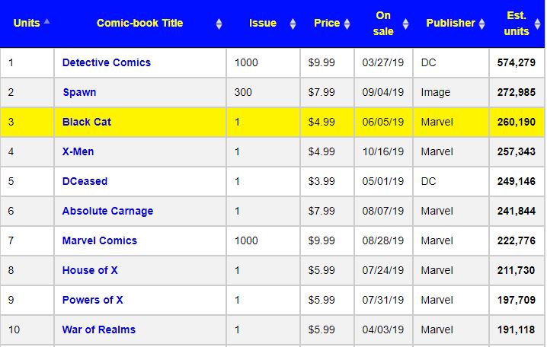The width and height of the screenshot is (547, 347).
Task: Click the Price sort arrows
Action: pyautogui.click(x=347, y=24)
